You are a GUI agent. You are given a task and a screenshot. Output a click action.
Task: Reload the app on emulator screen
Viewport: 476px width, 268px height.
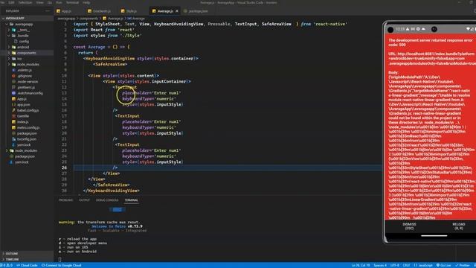coord(458,226)
